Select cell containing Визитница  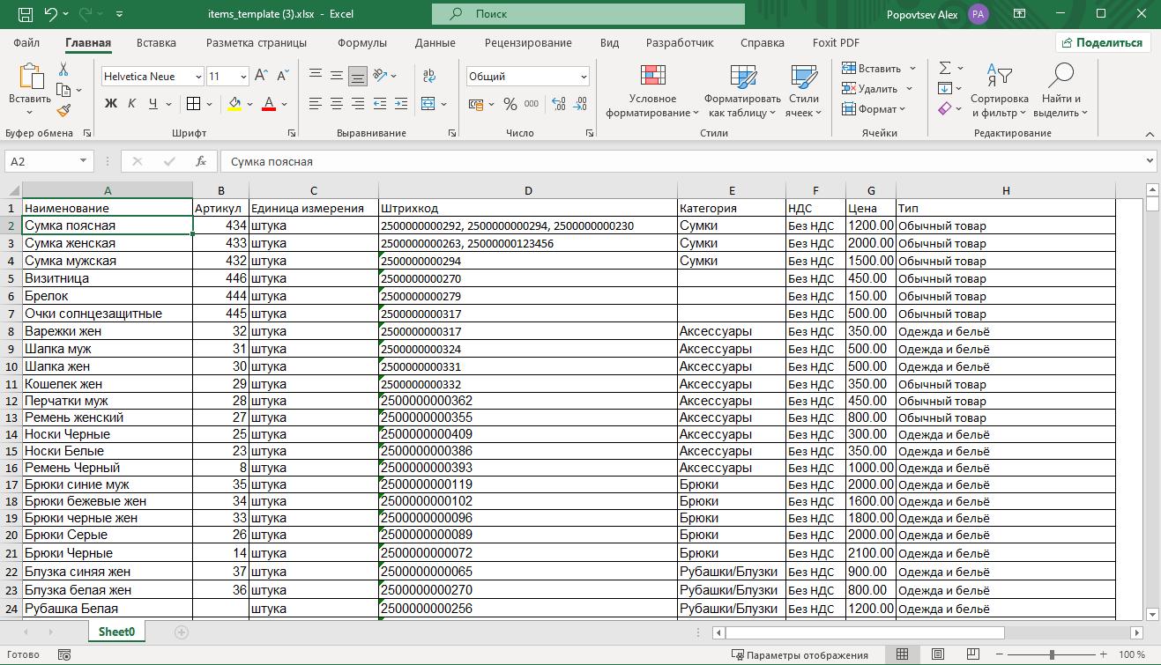[x=108, y=278]
